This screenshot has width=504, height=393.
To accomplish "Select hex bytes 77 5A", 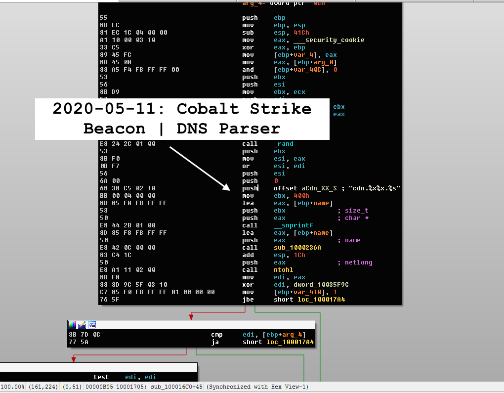I will (79, 342).
